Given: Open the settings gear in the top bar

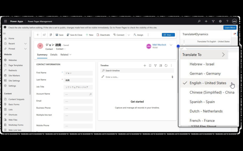Looking at the screenshot, I should click(x=220, y=21).
